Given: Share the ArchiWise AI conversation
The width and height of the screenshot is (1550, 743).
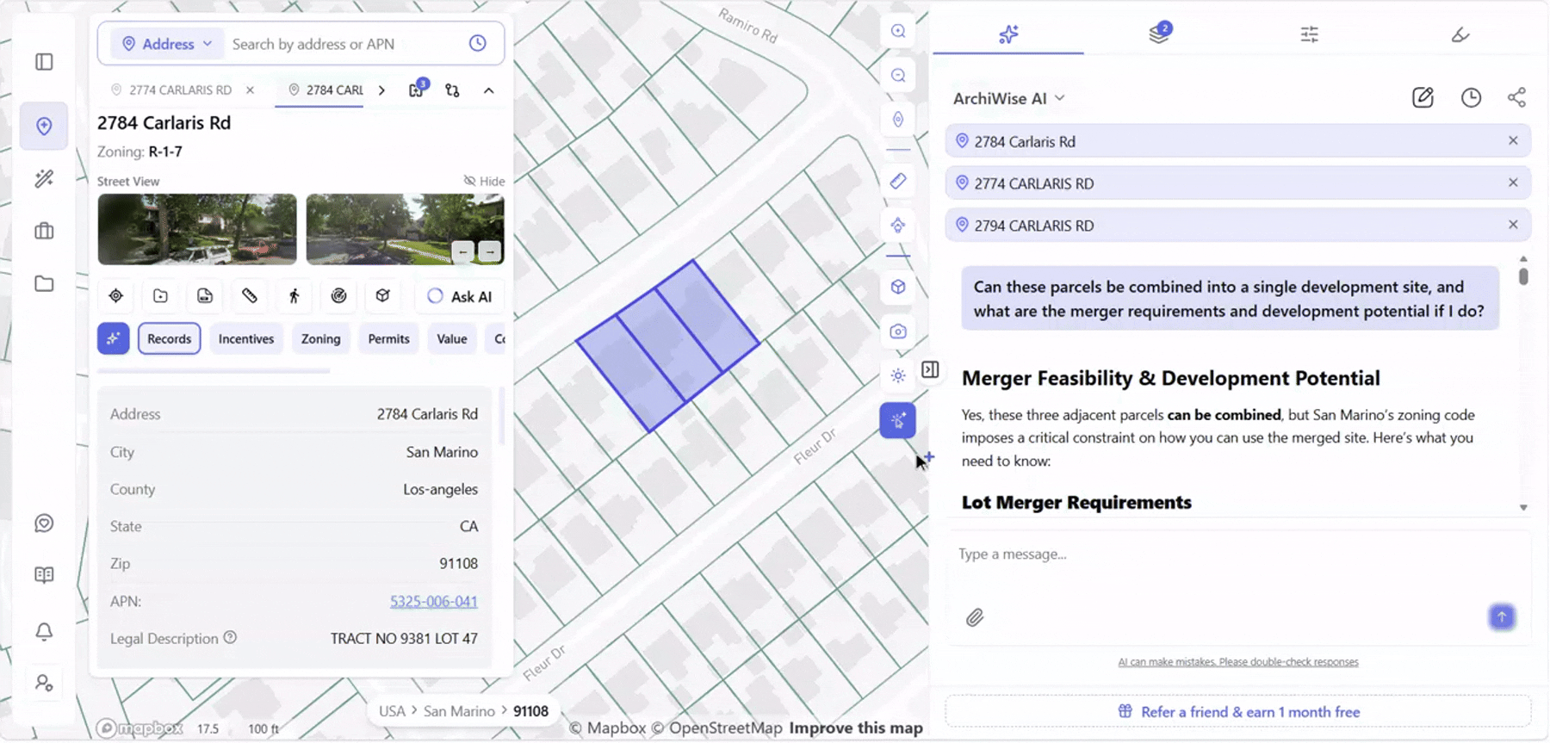Looking at the screenshot, I should point(1516,97).
